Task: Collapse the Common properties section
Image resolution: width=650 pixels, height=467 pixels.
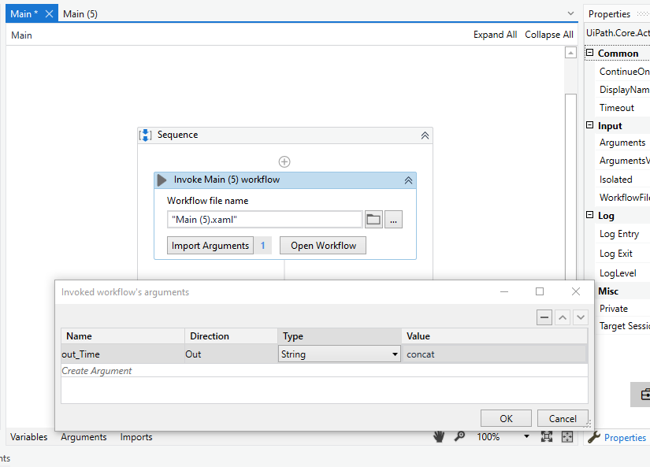Action: 590,53
